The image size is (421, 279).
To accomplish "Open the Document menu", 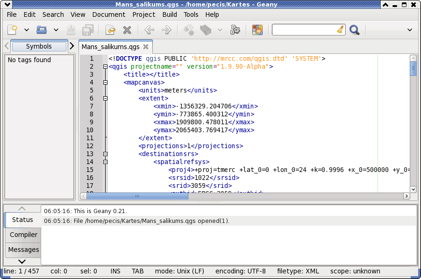I will click(x=109, y=14).
